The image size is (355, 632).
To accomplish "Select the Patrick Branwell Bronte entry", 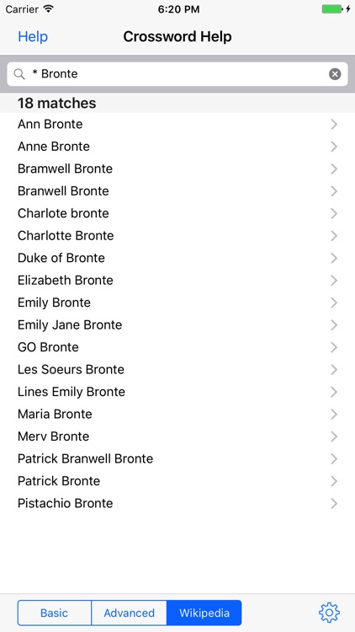I will 177,458.
